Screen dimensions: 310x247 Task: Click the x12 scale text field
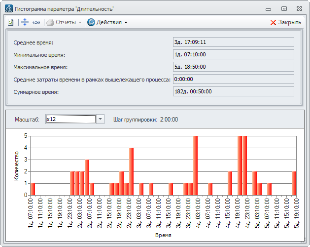[x=70, y=119]
